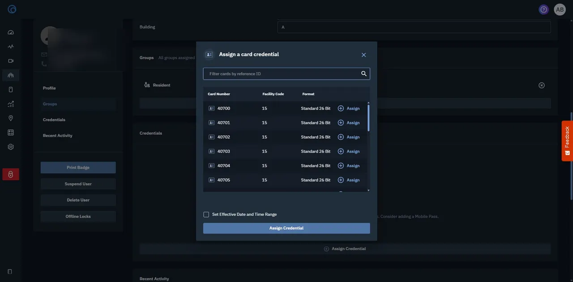Open the Profile section in user menu

click(x=49, y=88)
